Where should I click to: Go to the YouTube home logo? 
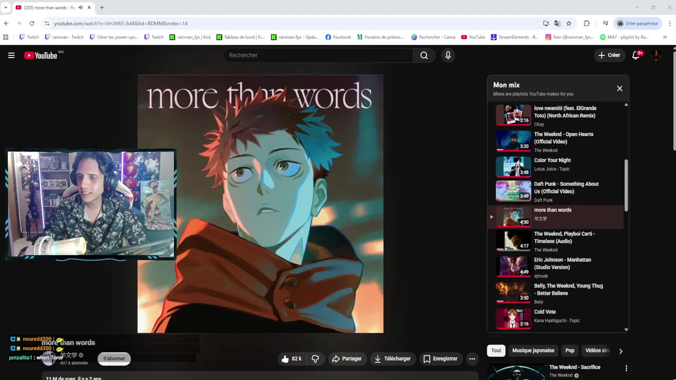tap(41, 55)
